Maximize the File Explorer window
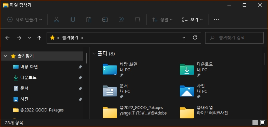 point(244,5)
